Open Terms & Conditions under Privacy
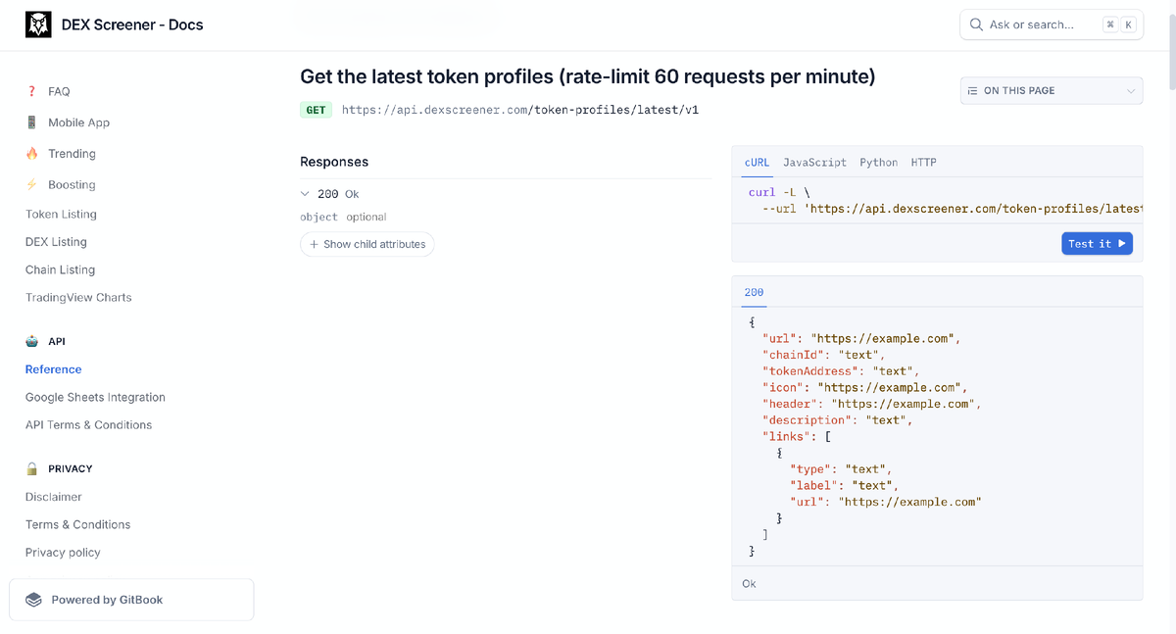The image size is (1176, 634). pos(77,524)
